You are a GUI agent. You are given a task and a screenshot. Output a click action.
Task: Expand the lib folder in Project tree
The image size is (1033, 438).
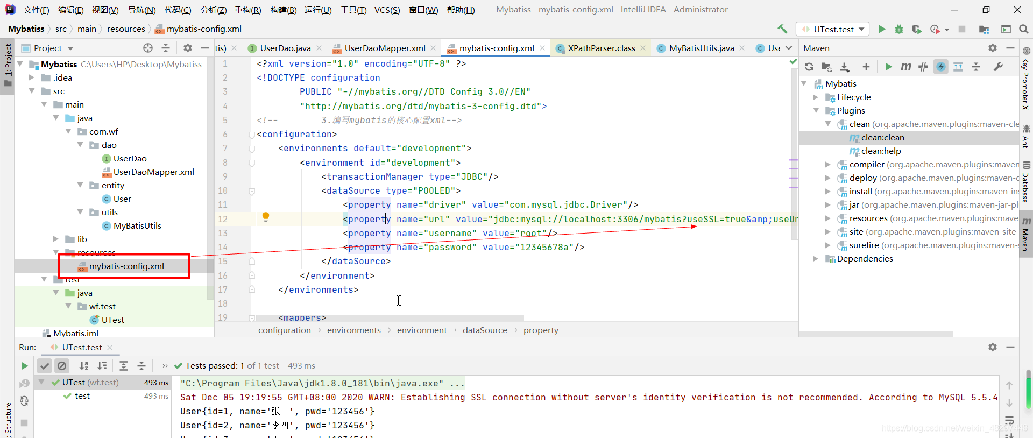pos(56,239)
